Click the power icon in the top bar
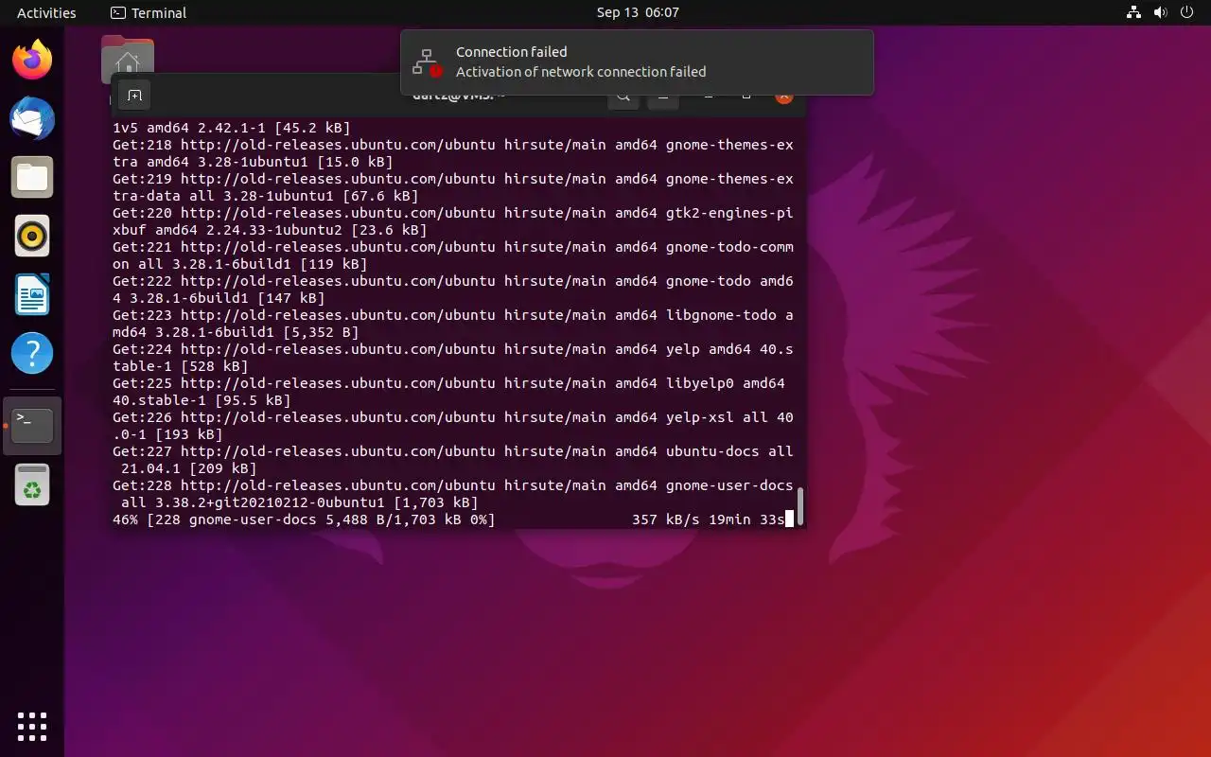The image size is (1211, 757). [1185, 13]
